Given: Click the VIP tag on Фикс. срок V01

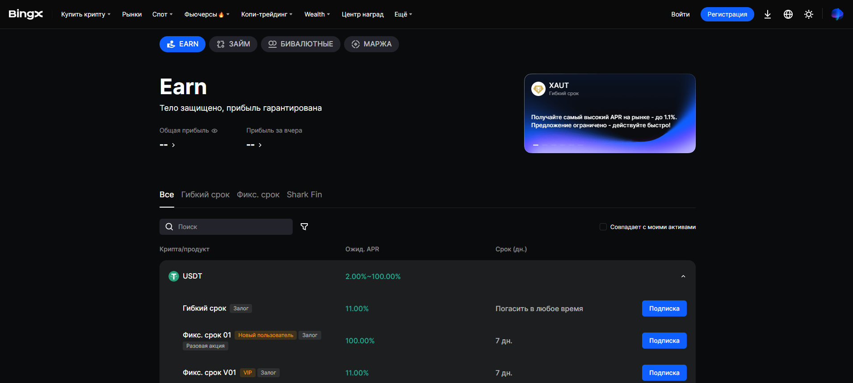Looking at the screenshot, I should click(x=248, y=373).
